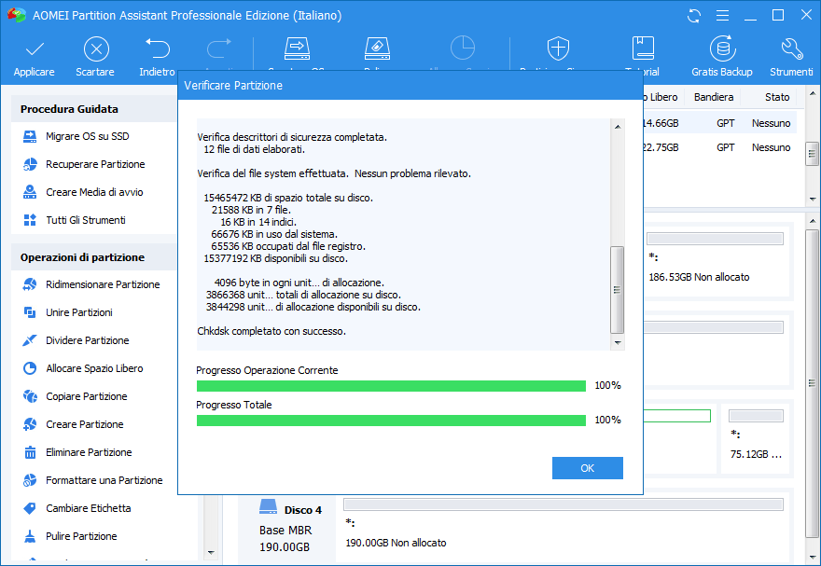Click the Progresso Operazione Corrente bar
The height and width of the screenshot is (566, 821).
tap(391, 386)
